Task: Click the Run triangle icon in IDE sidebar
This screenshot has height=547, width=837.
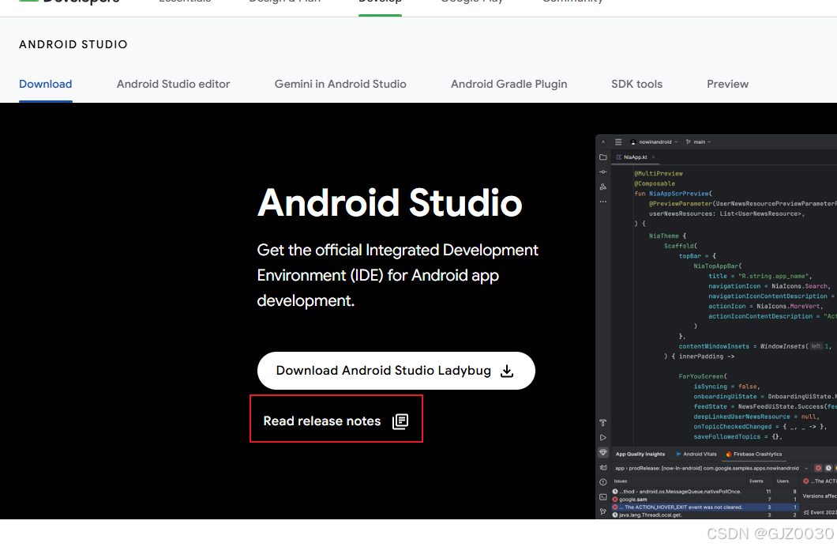Action: coord(603,438)
